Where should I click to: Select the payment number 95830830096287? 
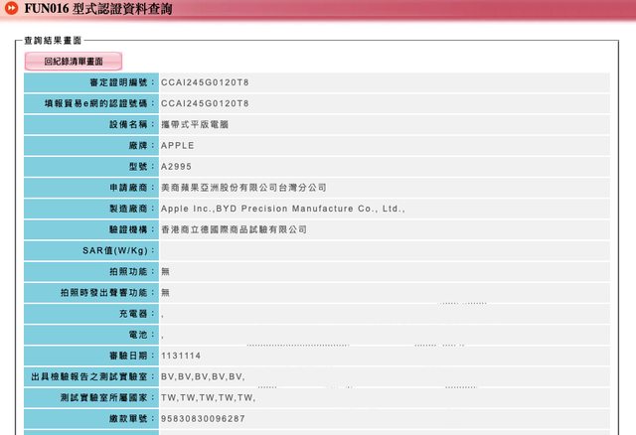tap(203, 418)
